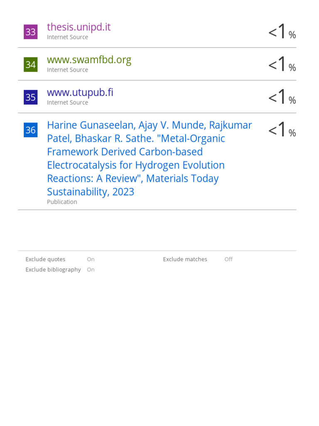Screen dimensions: 319x426
Task: Click Internet Source label under www.utupub.fi
Action: click(x=67, y=102)
